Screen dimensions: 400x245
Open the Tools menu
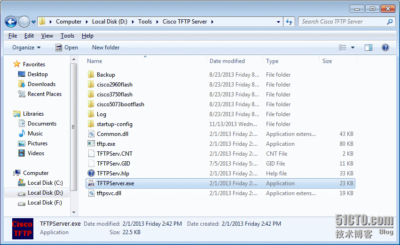pyautogui.click(x=67, y=36)
